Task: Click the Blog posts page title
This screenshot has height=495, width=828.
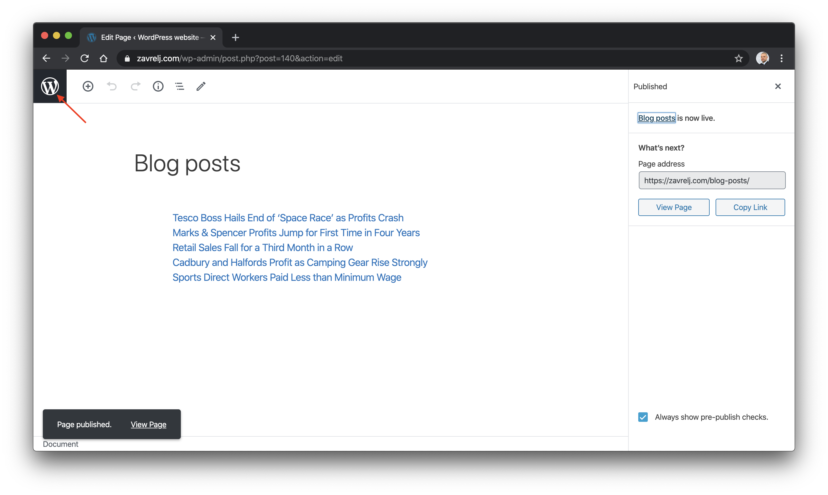Action: point(187,164)
